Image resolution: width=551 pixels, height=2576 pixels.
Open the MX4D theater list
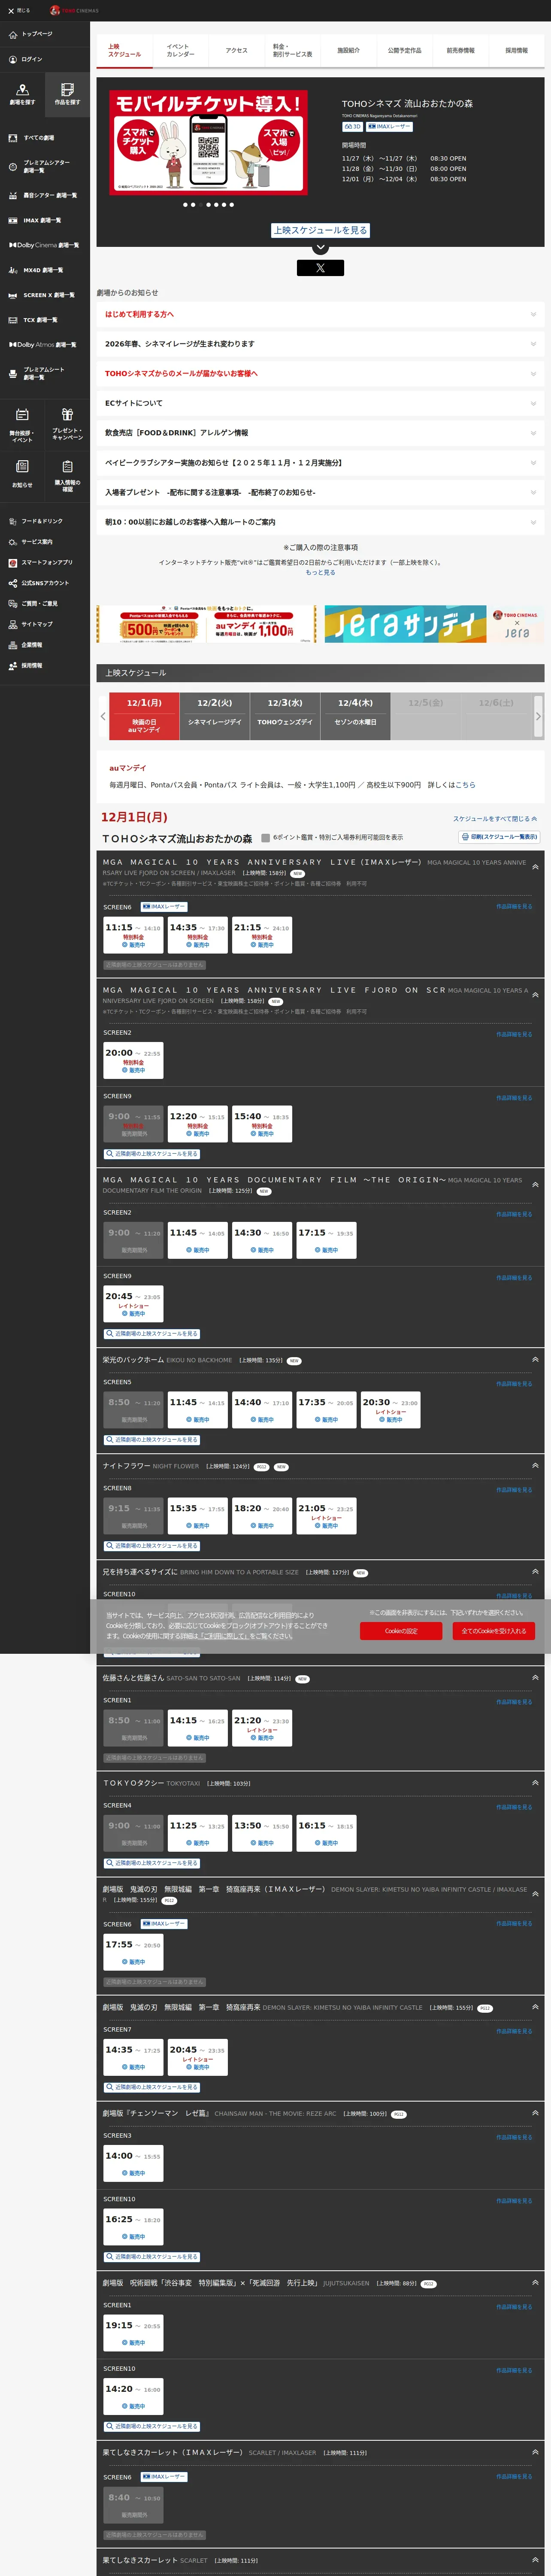point(44,270)
